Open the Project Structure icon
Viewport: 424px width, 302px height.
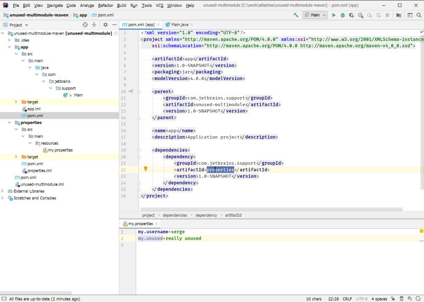coord(399,15)
